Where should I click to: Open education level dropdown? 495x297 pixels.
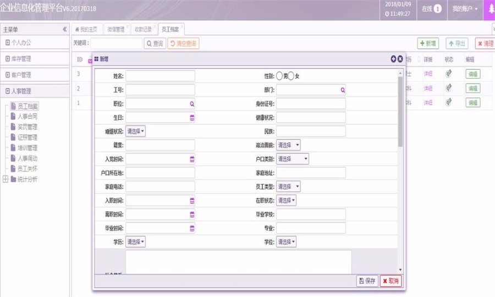pyautogui.click(x=135, y=242)
